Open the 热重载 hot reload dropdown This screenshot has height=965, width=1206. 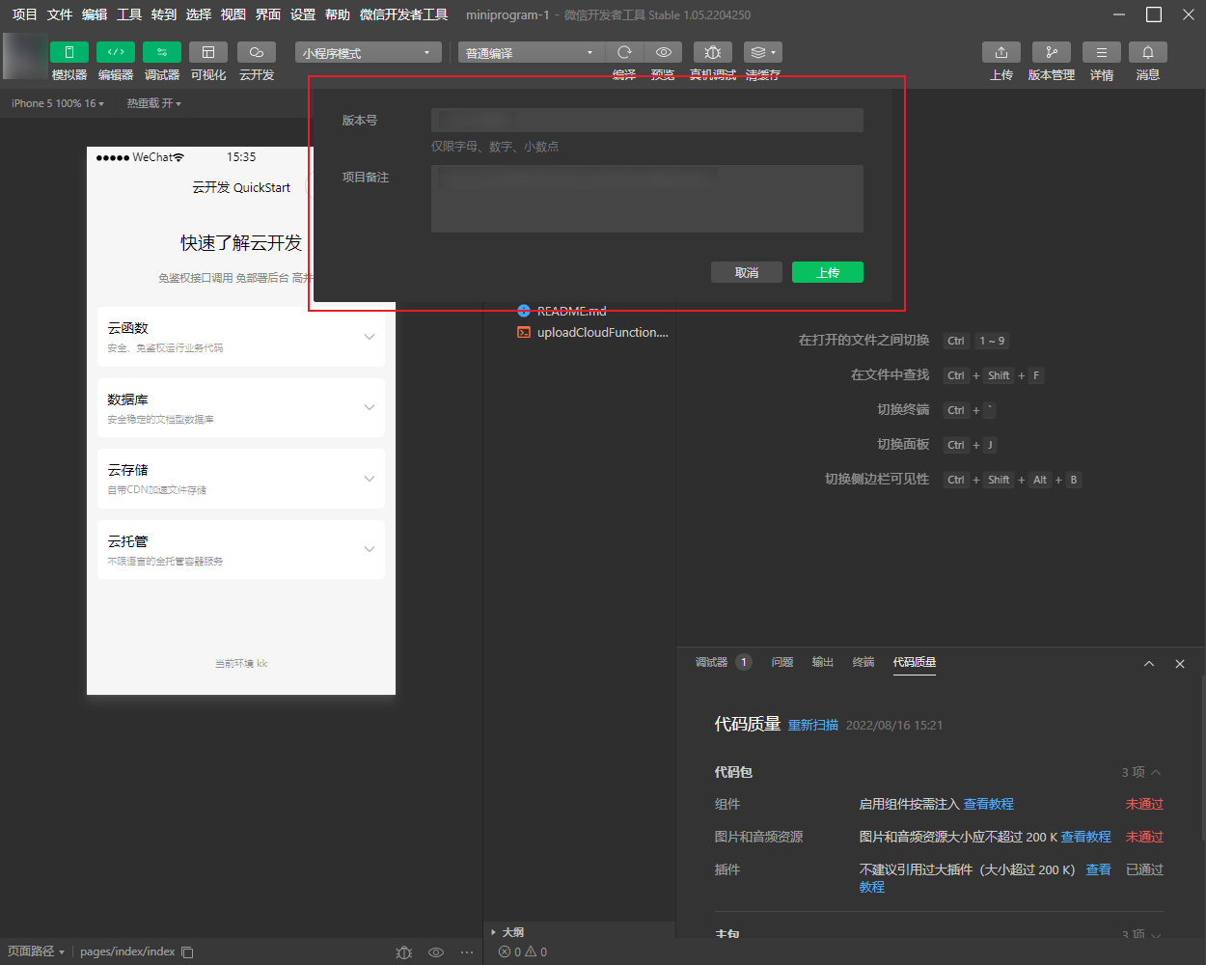[x=154, y=103]
